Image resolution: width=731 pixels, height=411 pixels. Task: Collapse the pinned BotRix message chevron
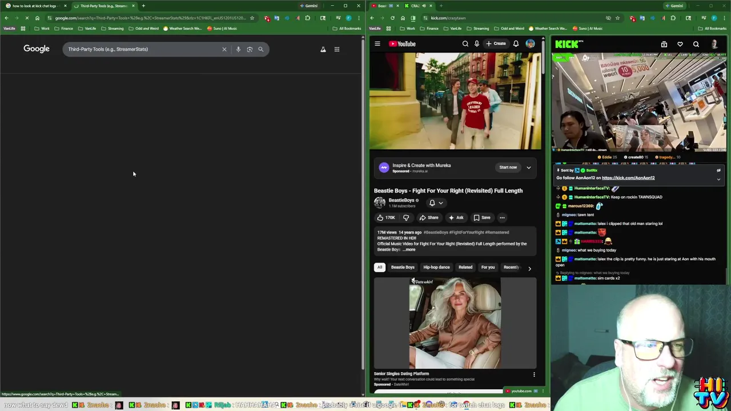pos(718,179)
